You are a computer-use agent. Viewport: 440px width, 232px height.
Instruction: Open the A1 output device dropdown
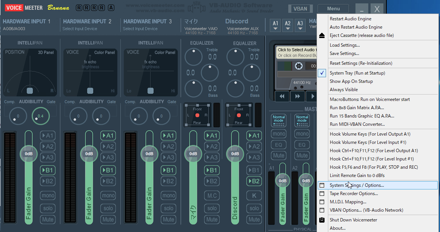tap(275, 25)
